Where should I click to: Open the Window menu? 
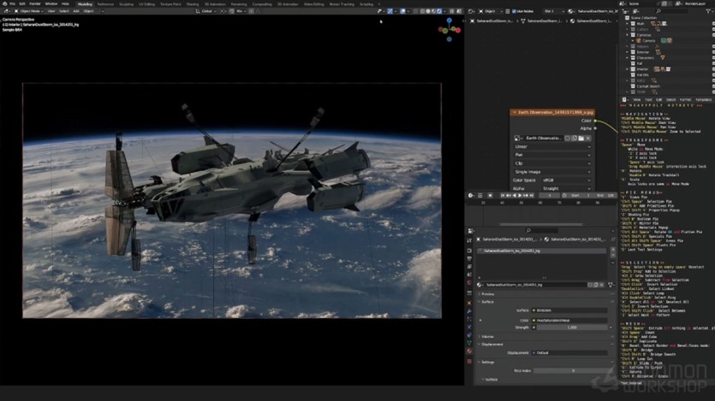[x=51, y=3]
